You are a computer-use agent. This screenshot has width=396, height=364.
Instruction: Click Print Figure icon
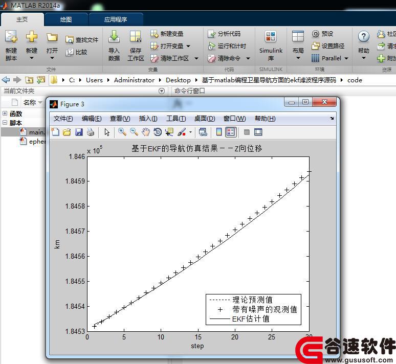coord(91,132)
